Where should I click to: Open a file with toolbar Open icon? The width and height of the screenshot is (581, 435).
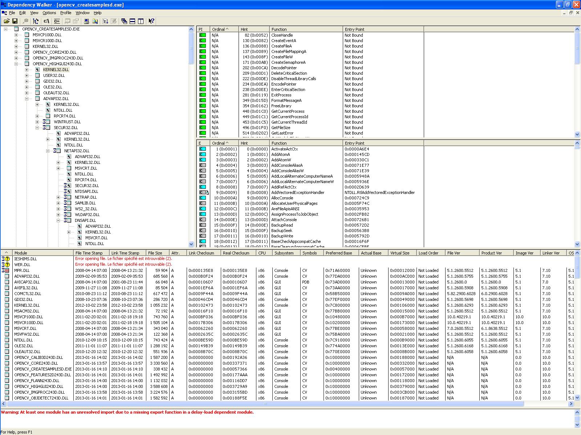coord(7,21)
